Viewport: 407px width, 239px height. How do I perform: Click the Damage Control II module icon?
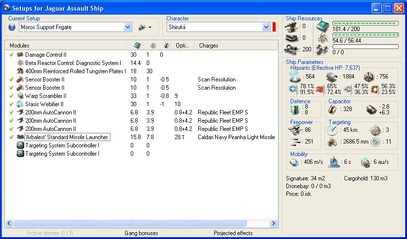[x=20, y=55]
